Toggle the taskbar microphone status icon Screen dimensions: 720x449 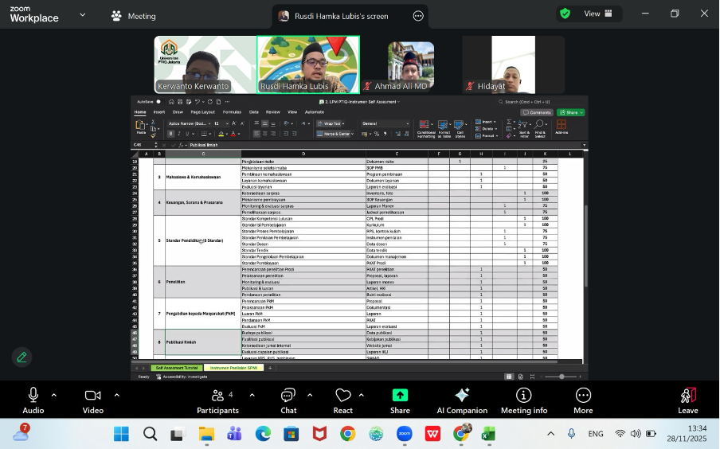[x=571, y=434]
